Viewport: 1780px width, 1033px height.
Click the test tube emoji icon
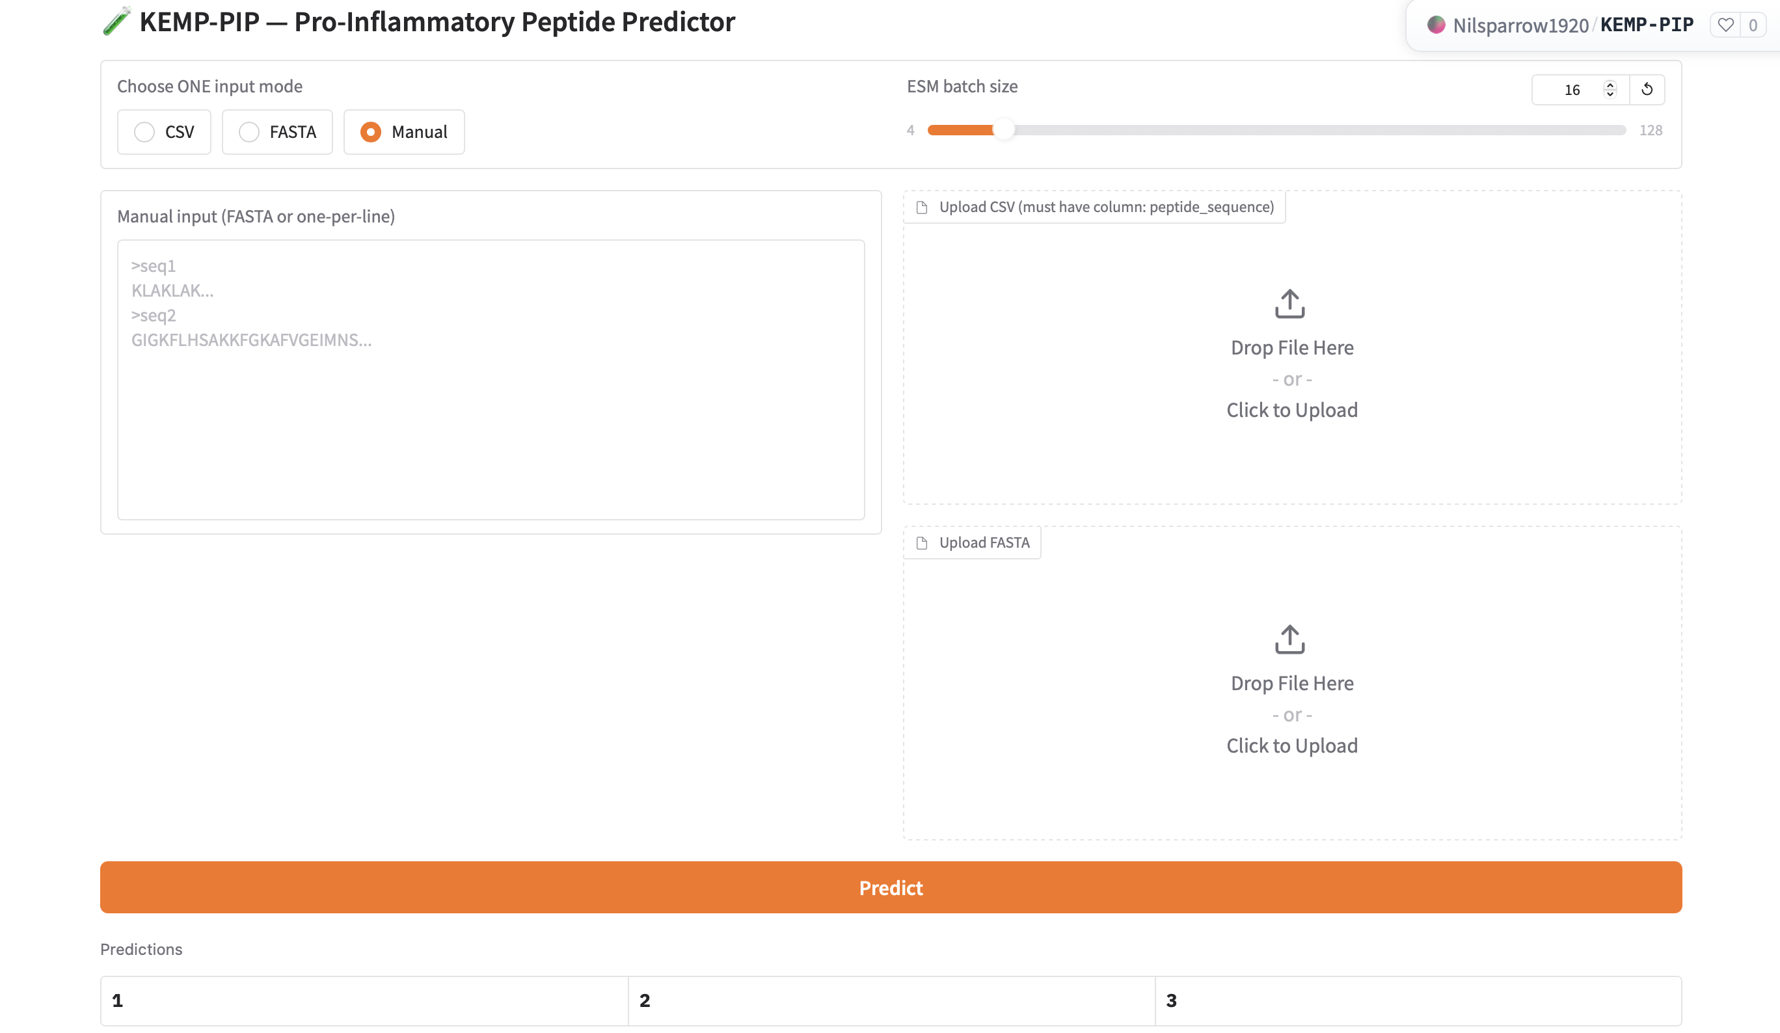click(x=116, y=21)
